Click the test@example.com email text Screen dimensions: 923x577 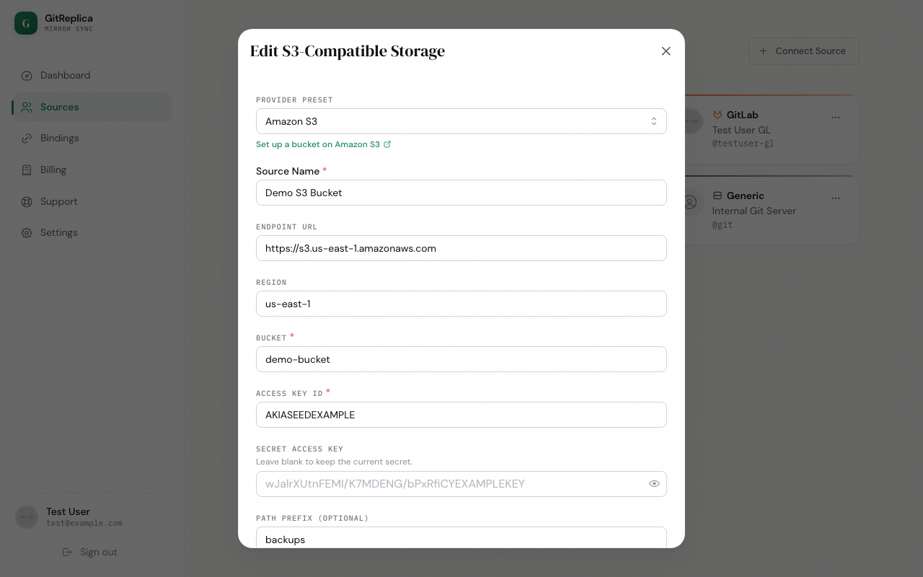84,524
